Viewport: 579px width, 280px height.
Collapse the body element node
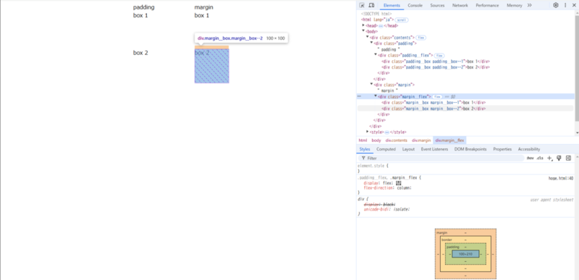point(363,31)
